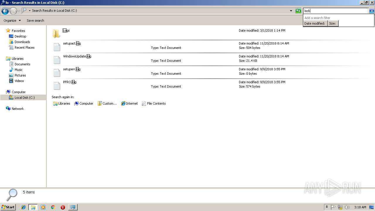The width and height of the screenshot is (375, 211).
Task: Click the Logs folder name
Action: pos(66,30)
